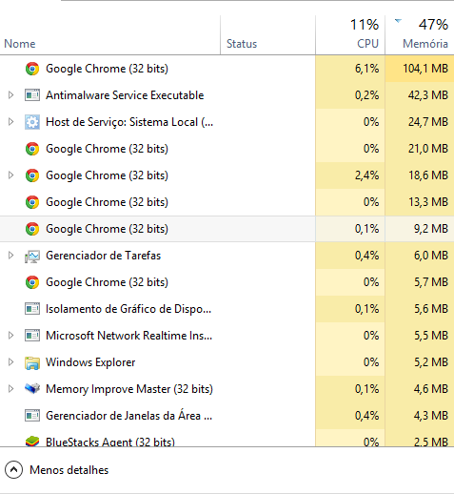The width and height of the screenshot is (454, 494).
Task: Select the Gerenciador de Janelas da Área row
Action: click(x=227, y=416)
